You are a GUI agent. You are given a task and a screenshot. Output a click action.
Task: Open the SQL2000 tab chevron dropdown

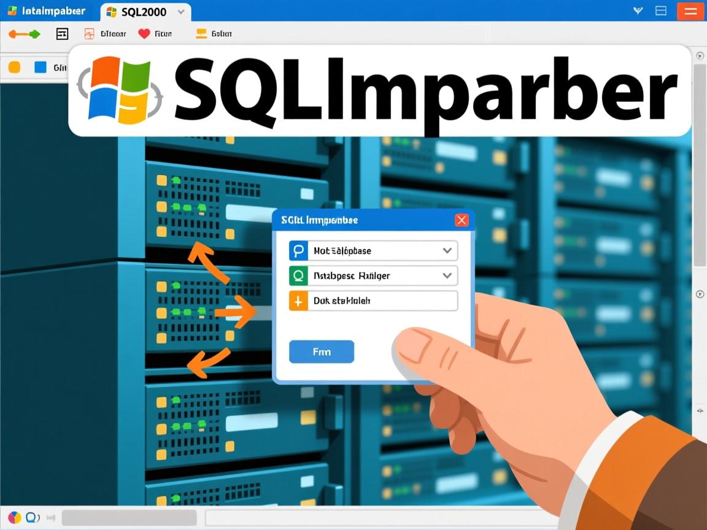coord(180,11)
